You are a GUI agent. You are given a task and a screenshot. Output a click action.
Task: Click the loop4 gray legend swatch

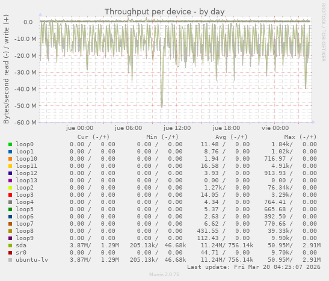point(10,202)
